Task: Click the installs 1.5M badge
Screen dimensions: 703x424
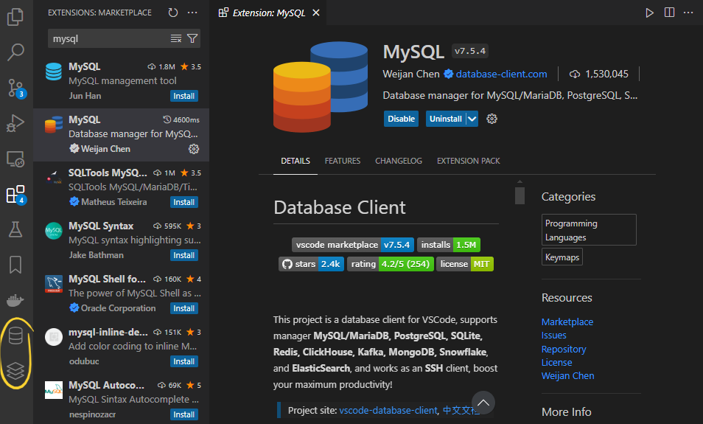Action: pos(449,245)
